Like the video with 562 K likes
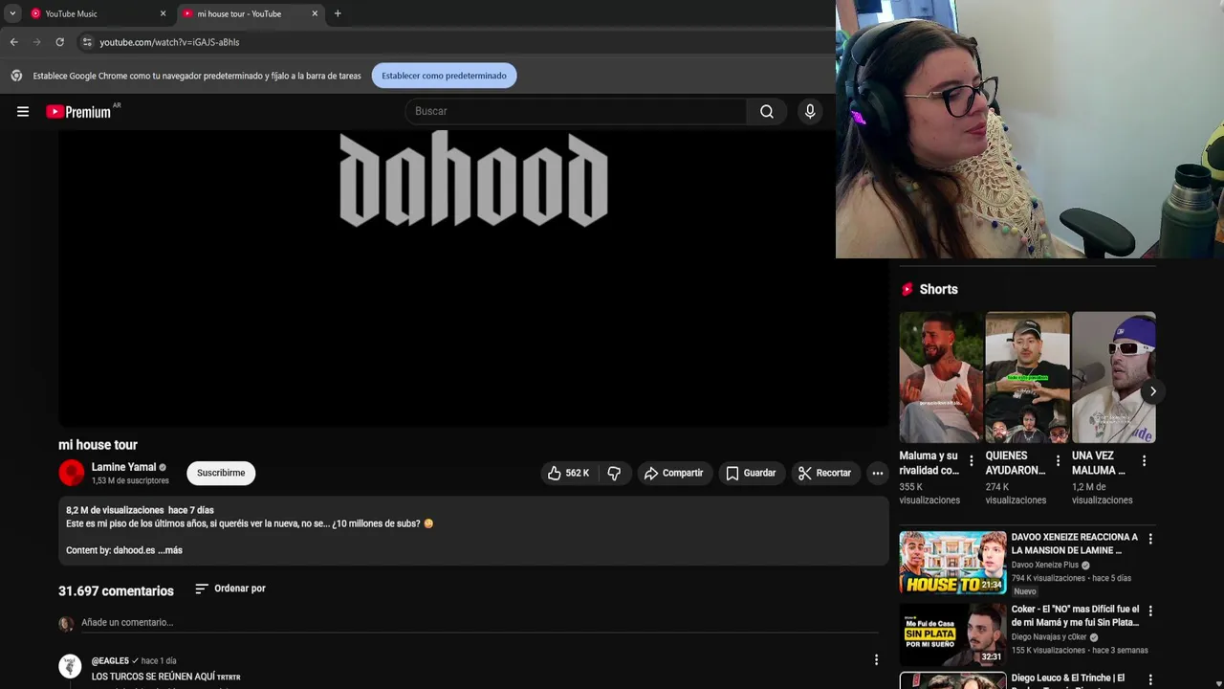 (568, 473)
